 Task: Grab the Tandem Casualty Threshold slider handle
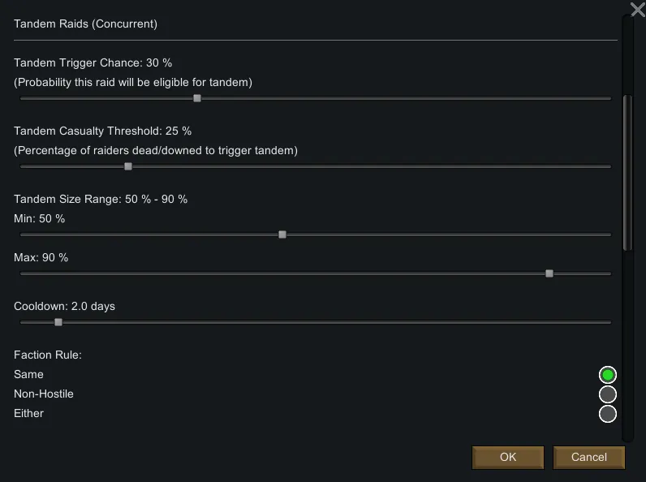tap(128, 166)
